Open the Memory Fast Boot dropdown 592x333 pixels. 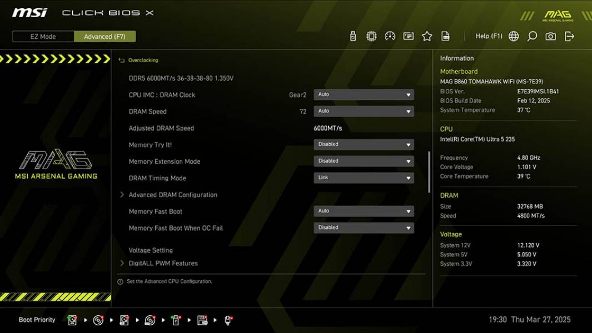click(x=364, y=211)
